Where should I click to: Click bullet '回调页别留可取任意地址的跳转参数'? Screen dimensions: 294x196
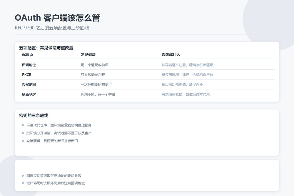pos(54,176)
